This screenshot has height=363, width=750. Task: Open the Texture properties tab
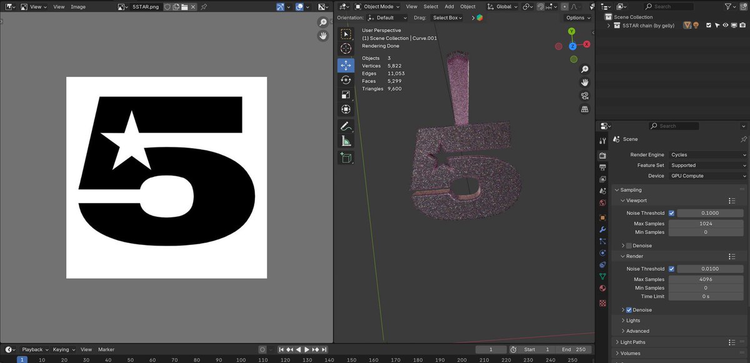coord(602,303)
